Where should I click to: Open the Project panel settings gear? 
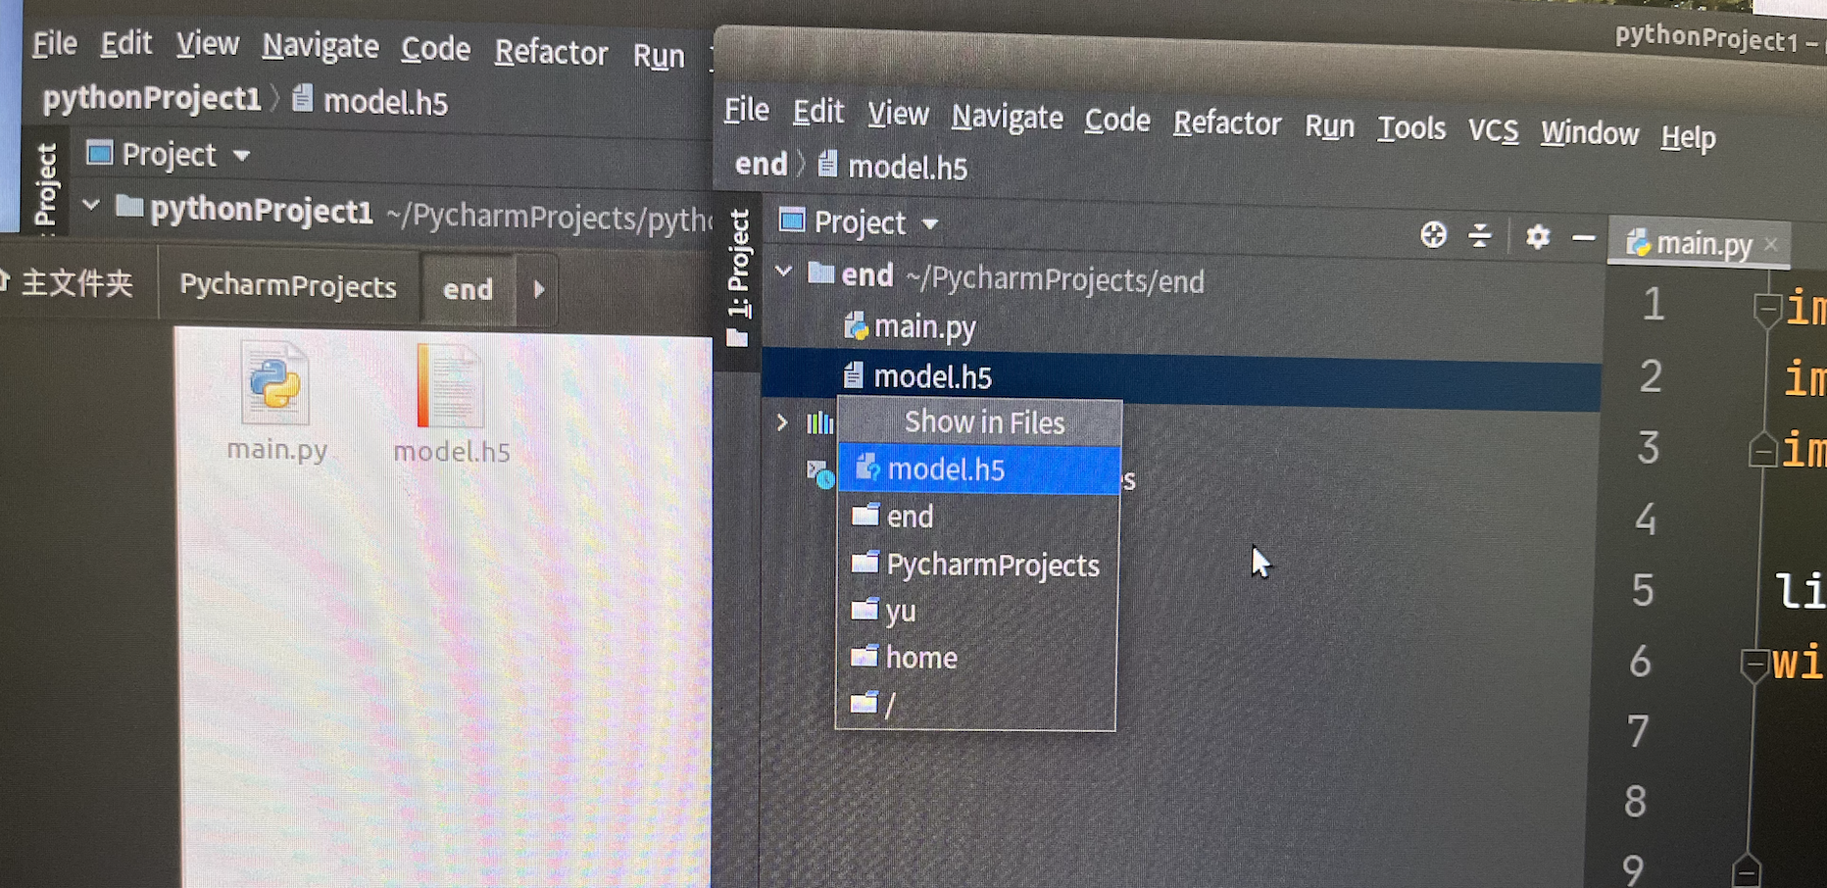point(1537,236)
